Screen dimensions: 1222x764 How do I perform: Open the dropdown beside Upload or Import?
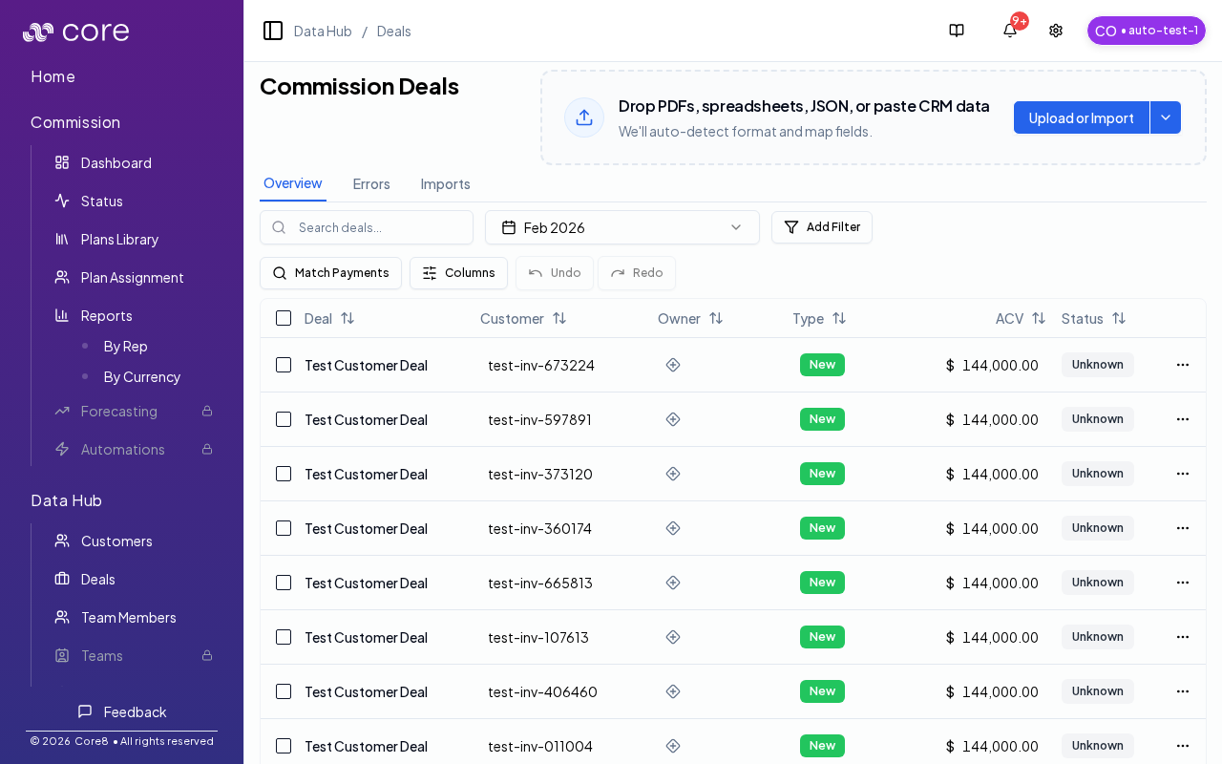click(x=1165, y=117)
